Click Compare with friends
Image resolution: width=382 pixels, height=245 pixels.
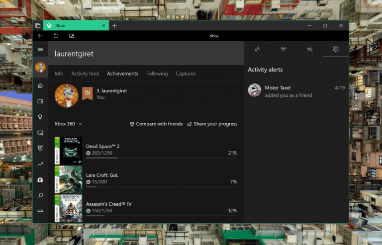[156, 124]
